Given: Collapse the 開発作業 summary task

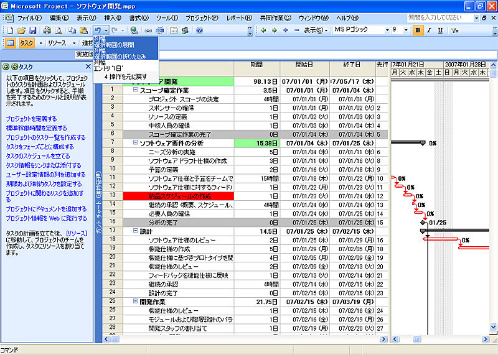Looking at the screenshot, I should click(x=135, y=302).
